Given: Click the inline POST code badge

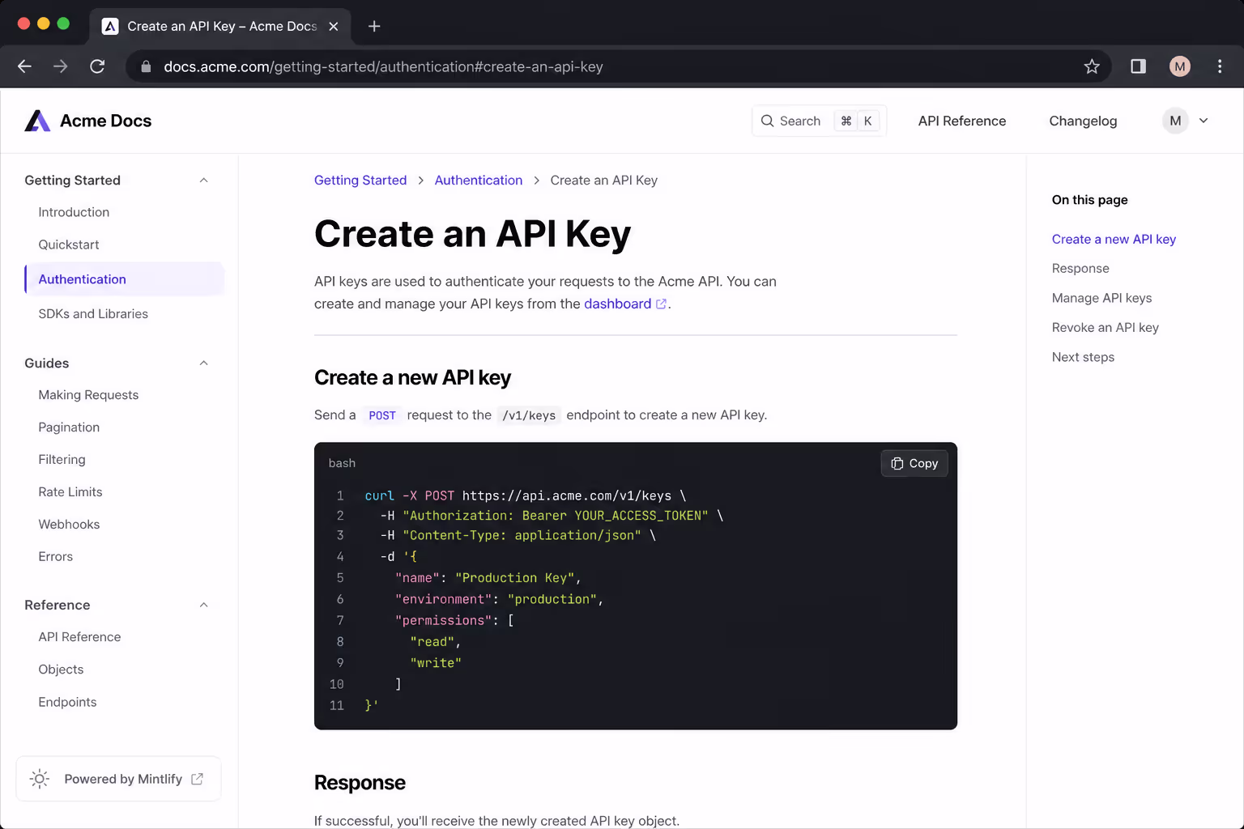Looking at the screenshot, I should [x=382, y=415].
